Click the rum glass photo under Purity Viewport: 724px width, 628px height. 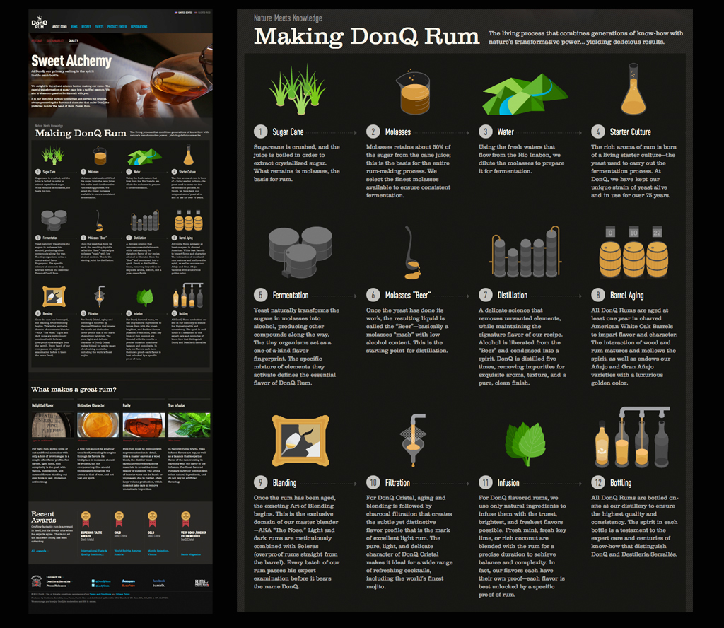click(144, 425)
